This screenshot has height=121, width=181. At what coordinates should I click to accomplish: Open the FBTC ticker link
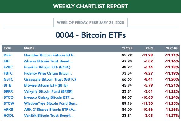tap(8, 73)
